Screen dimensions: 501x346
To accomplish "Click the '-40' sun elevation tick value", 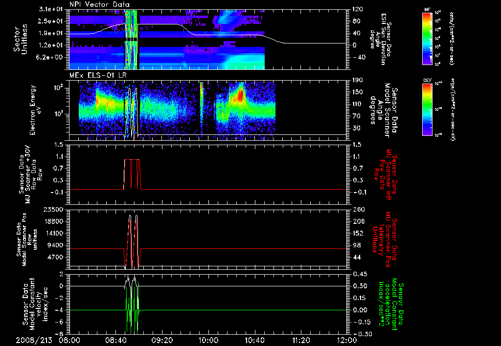I will coord(358,57).
